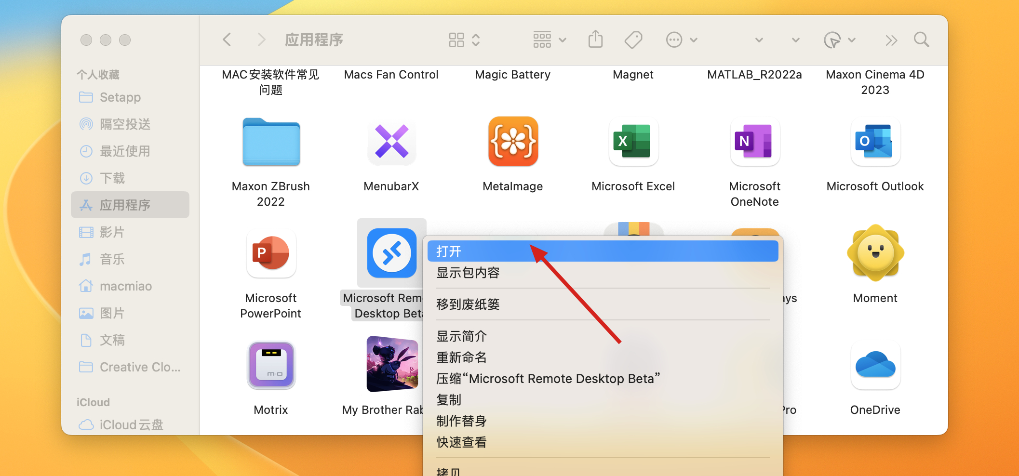The width and height of the screenshot is (1019, 476).
Task: Click the tag icon in toolbar
Action: tap(633, 40)
